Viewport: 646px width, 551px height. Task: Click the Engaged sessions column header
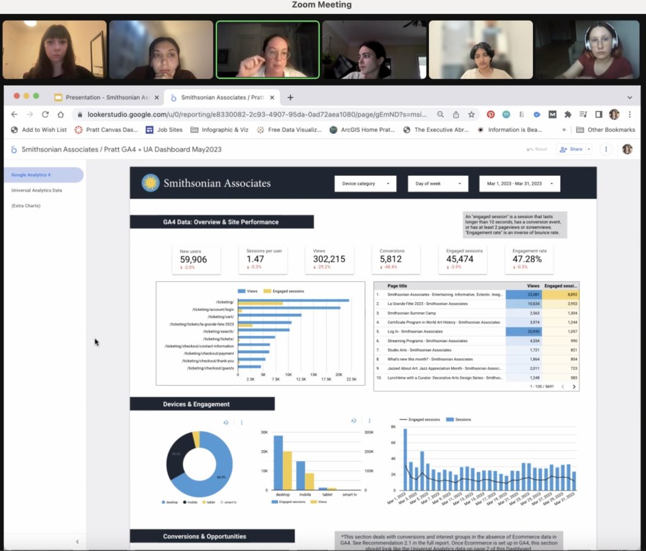[561, 286]
